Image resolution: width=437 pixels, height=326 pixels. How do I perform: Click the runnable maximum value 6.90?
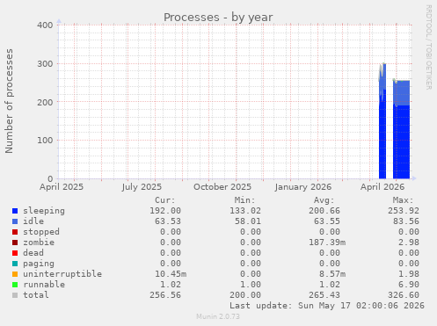tap(409, 285)
